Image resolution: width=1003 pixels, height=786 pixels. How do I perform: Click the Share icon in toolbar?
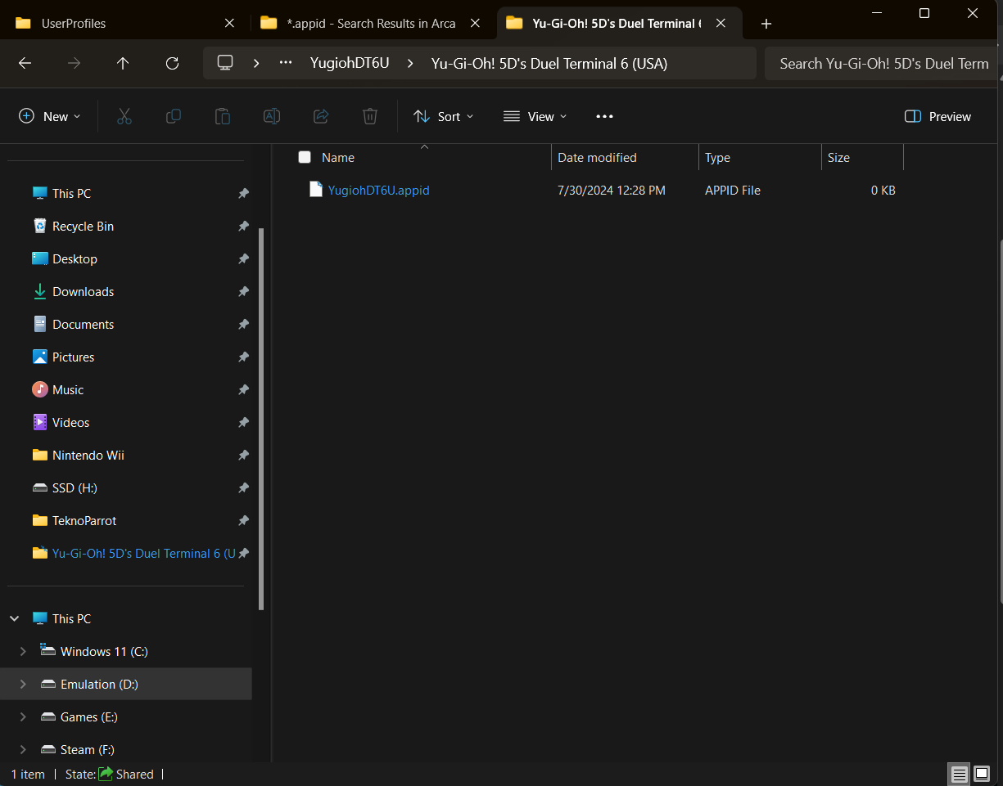click(321, 116)
